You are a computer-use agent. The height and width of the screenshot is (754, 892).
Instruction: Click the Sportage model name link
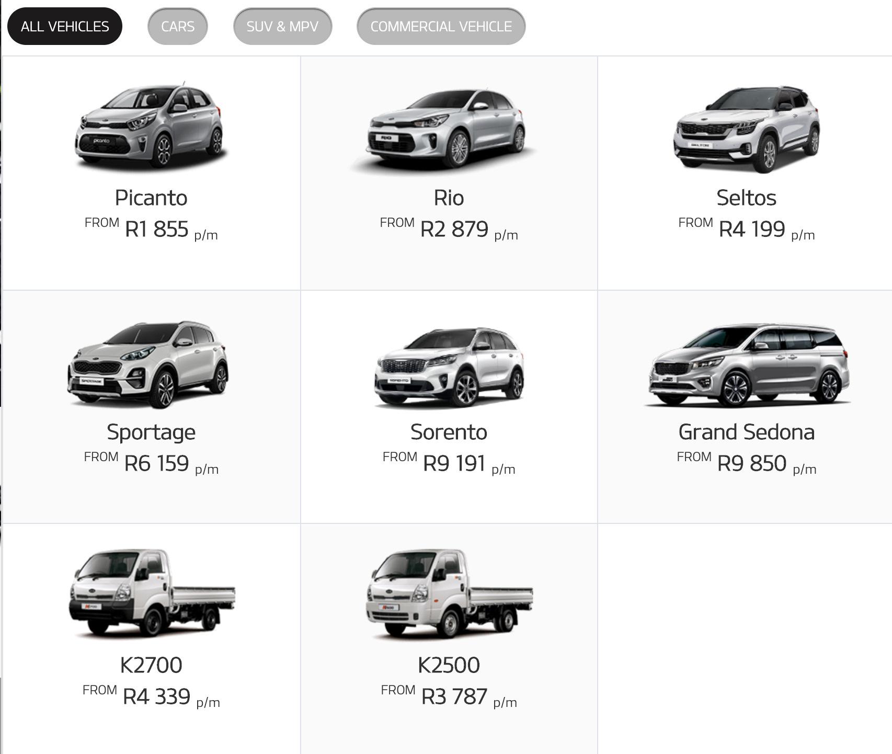point(151,432)
